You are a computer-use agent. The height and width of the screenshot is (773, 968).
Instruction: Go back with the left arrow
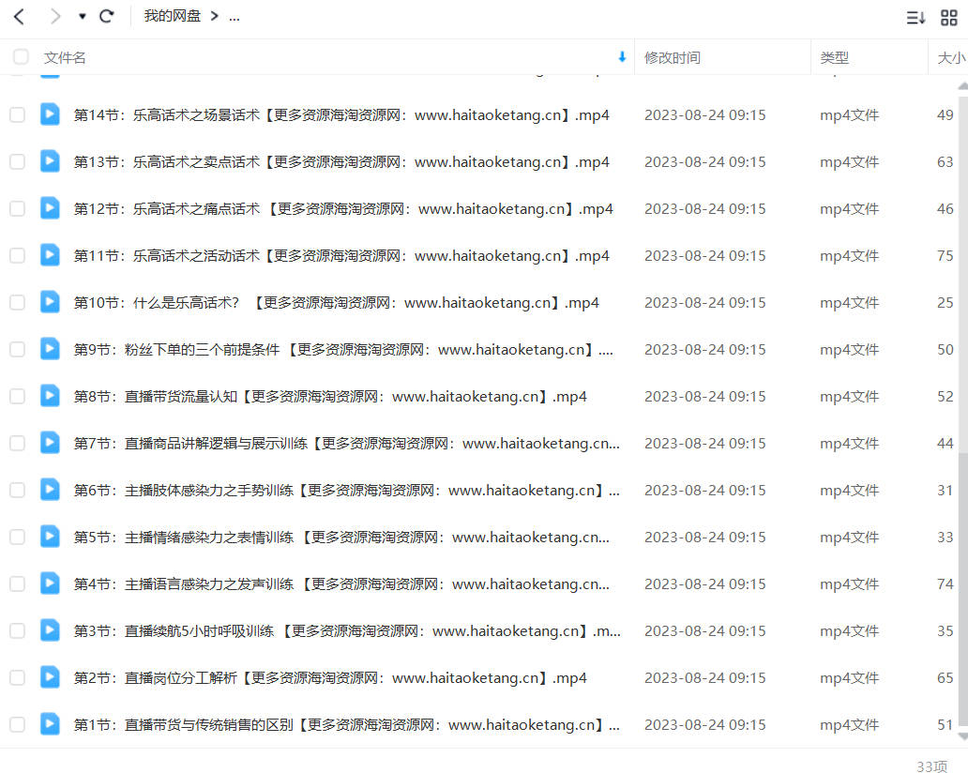pyautogui.click(x=19, y=16)
